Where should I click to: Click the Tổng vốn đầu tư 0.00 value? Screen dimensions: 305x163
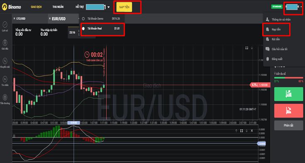[x=19, y=34]
